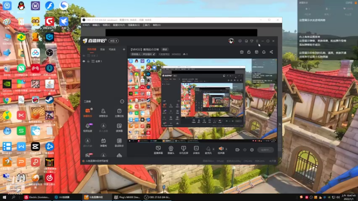358x201 pixels.
Task: Mute the 麦克风 microphone
Action: click(208, 150)
